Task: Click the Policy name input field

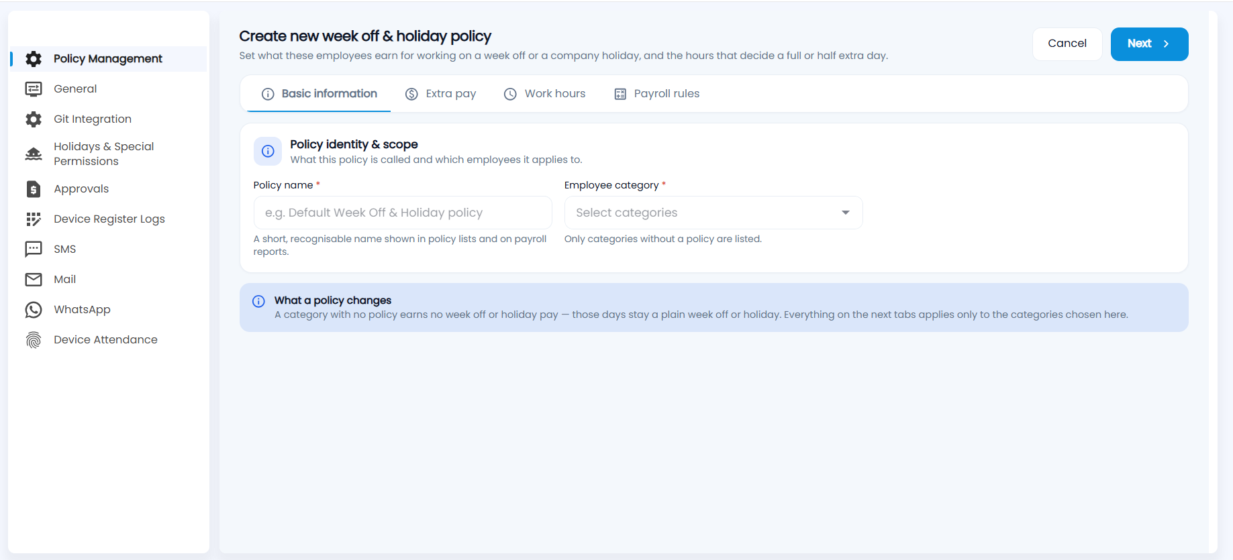Action: point(403,213)
